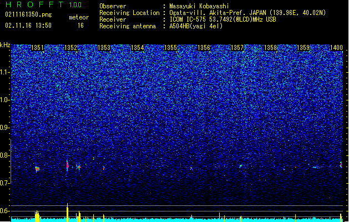Click the 1351 time marker
This screenshot has width=349, height=222.
coord(37,48)
